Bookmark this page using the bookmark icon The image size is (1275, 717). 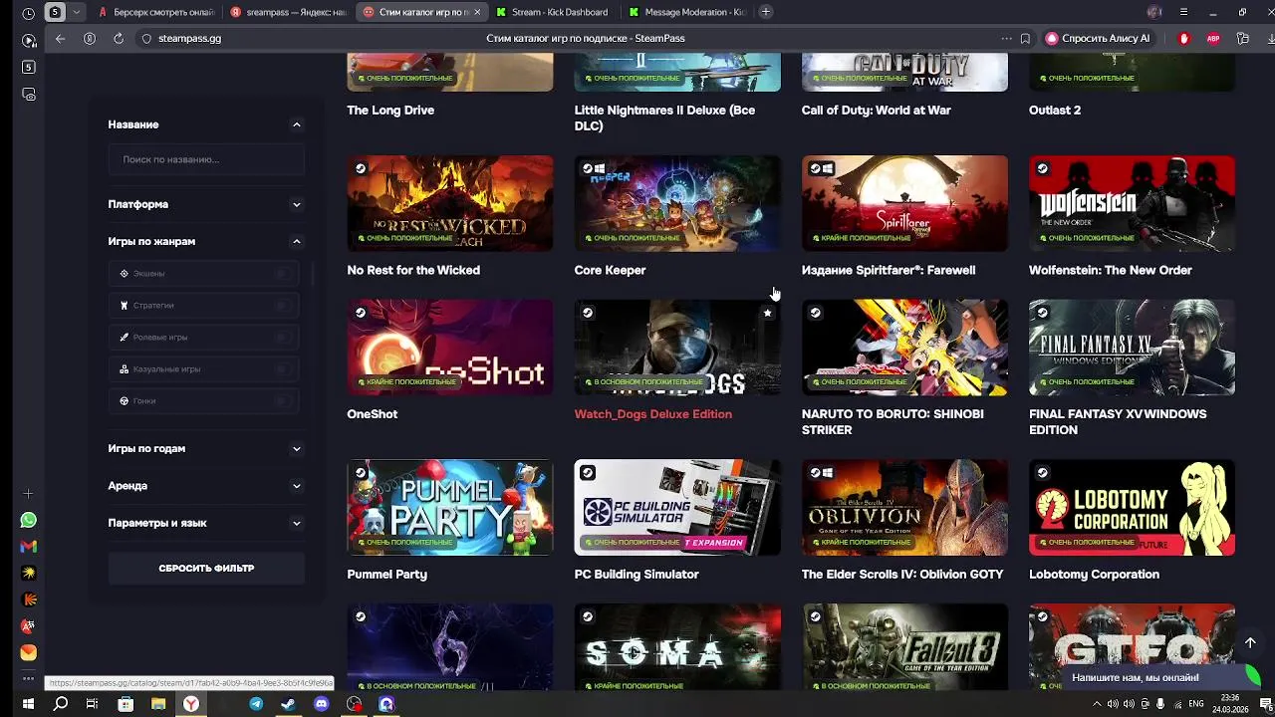[1025, 38]
